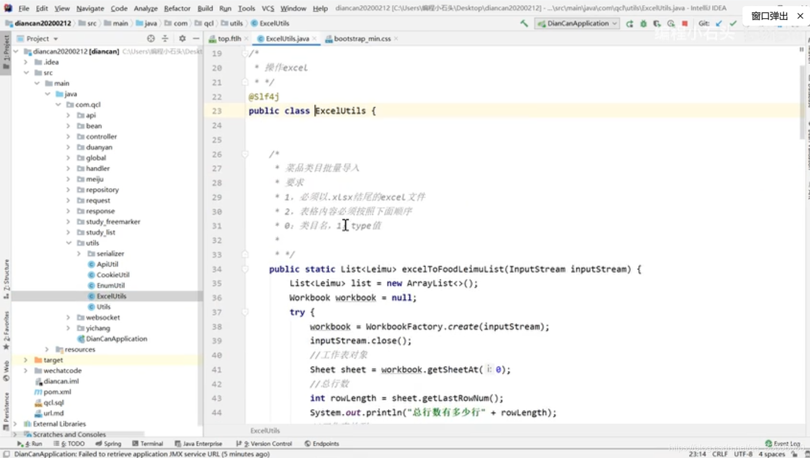Switch to the top.ftlh editor tab
Screen dimensions: 810x458
click(x=229, y=38)
